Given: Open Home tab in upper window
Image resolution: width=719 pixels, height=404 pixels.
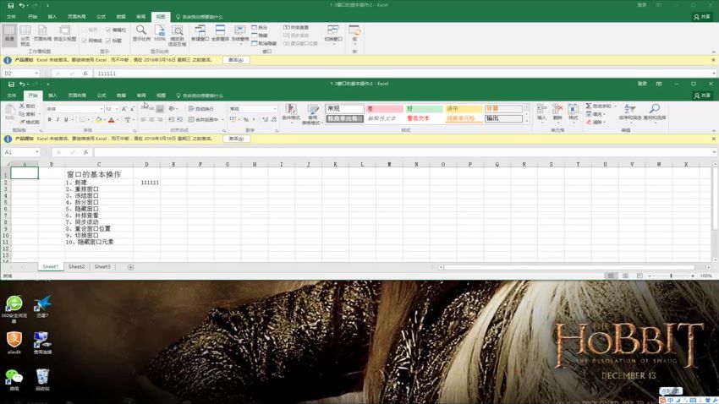Looking at the screenshot, I should [x=32, y=17].
